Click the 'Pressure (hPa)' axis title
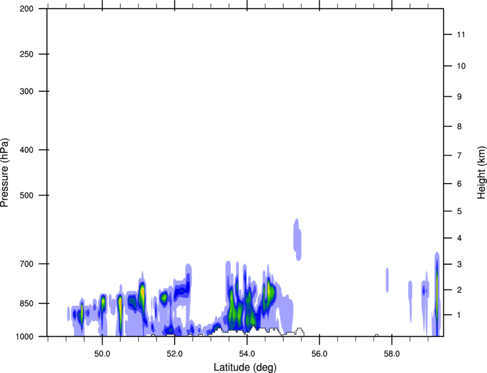This screenshot has width=487, height=373. (5, 173)
